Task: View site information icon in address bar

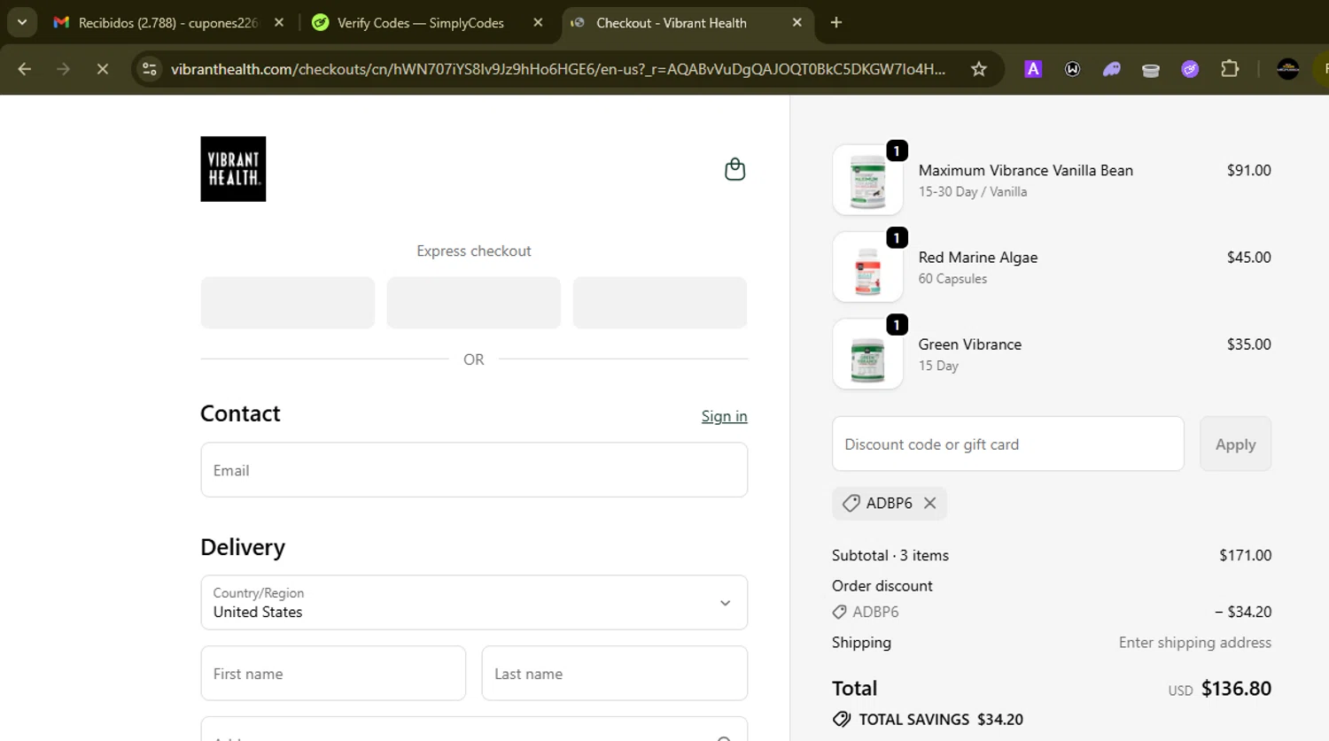Action: (x=149, y=69)
